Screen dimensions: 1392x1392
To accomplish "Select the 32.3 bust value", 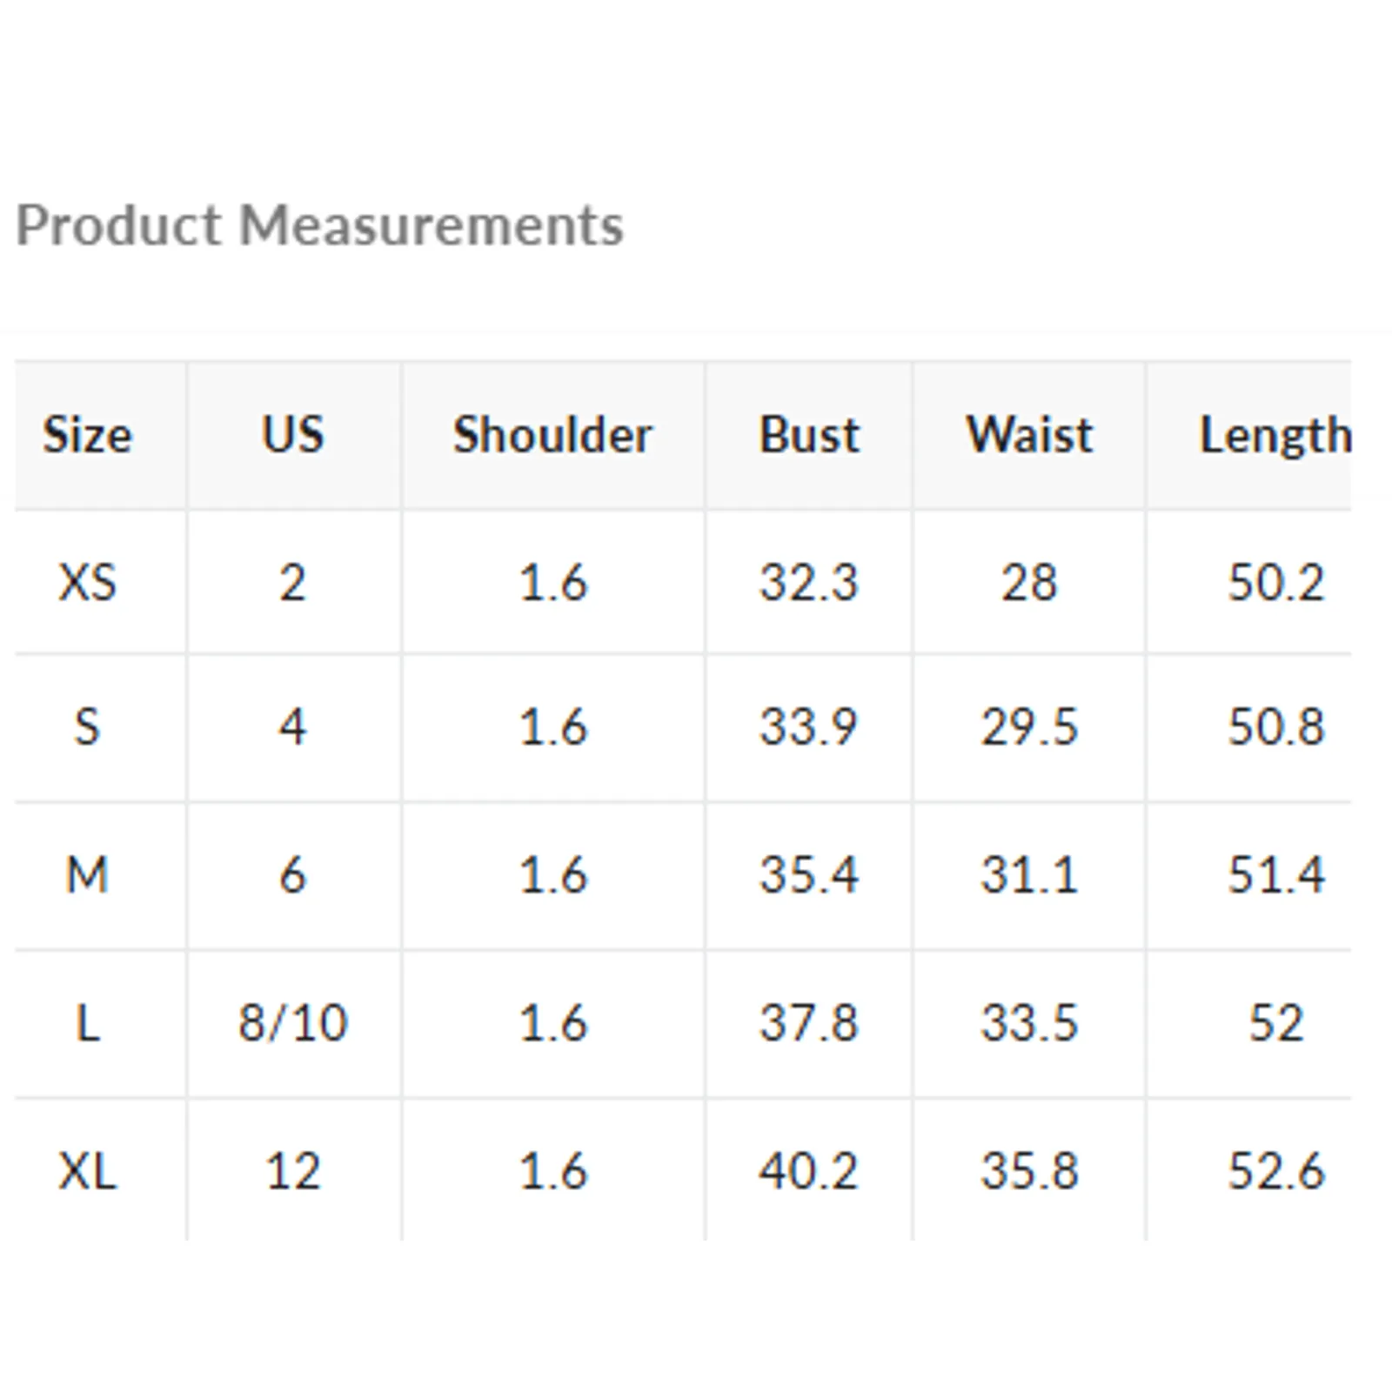I will coord(809,582).
